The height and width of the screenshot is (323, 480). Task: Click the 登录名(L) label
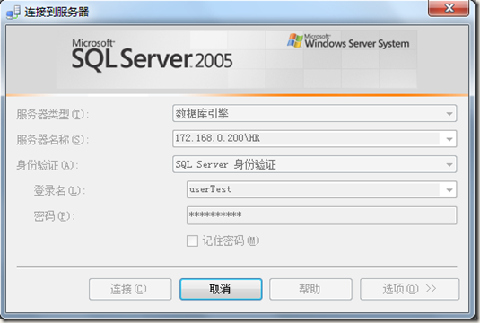coord(60,191)
